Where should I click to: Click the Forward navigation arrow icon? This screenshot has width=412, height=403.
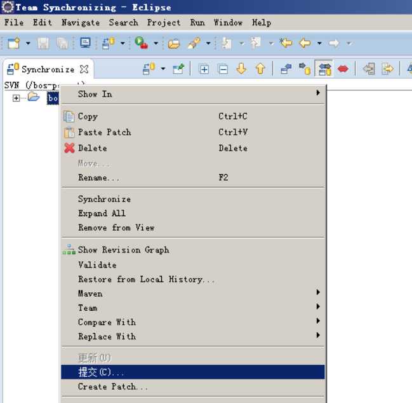click(x=334, y=43)
